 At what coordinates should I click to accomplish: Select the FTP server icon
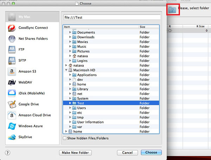click(12, 50)
